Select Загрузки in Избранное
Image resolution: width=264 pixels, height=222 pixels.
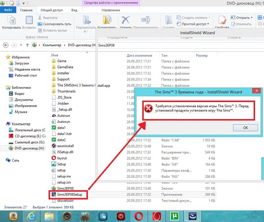pos(19,63)
